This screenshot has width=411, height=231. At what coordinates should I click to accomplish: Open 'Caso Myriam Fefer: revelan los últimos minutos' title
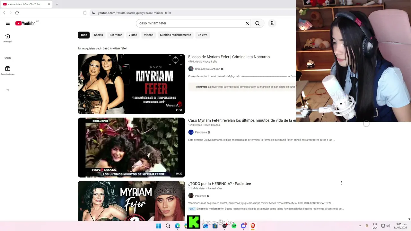(242, 120)
